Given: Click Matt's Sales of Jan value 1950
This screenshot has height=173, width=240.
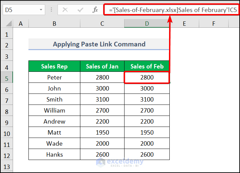Looking at the screenshot, I should 102,132.
